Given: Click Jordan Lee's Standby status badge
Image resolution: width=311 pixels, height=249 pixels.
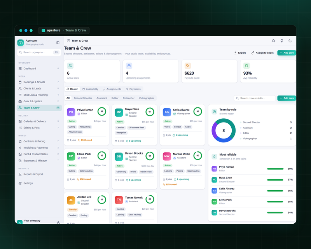Looking at the screenshot, I should click(x=73, y=209).
